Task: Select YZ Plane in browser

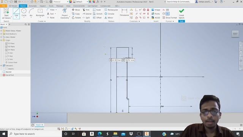Action: click(10, 43)
